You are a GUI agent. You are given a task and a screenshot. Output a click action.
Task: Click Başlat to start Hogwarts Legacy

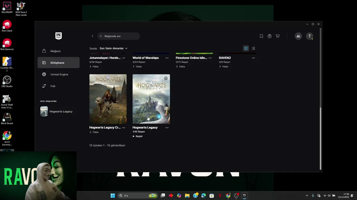point(138,136)
